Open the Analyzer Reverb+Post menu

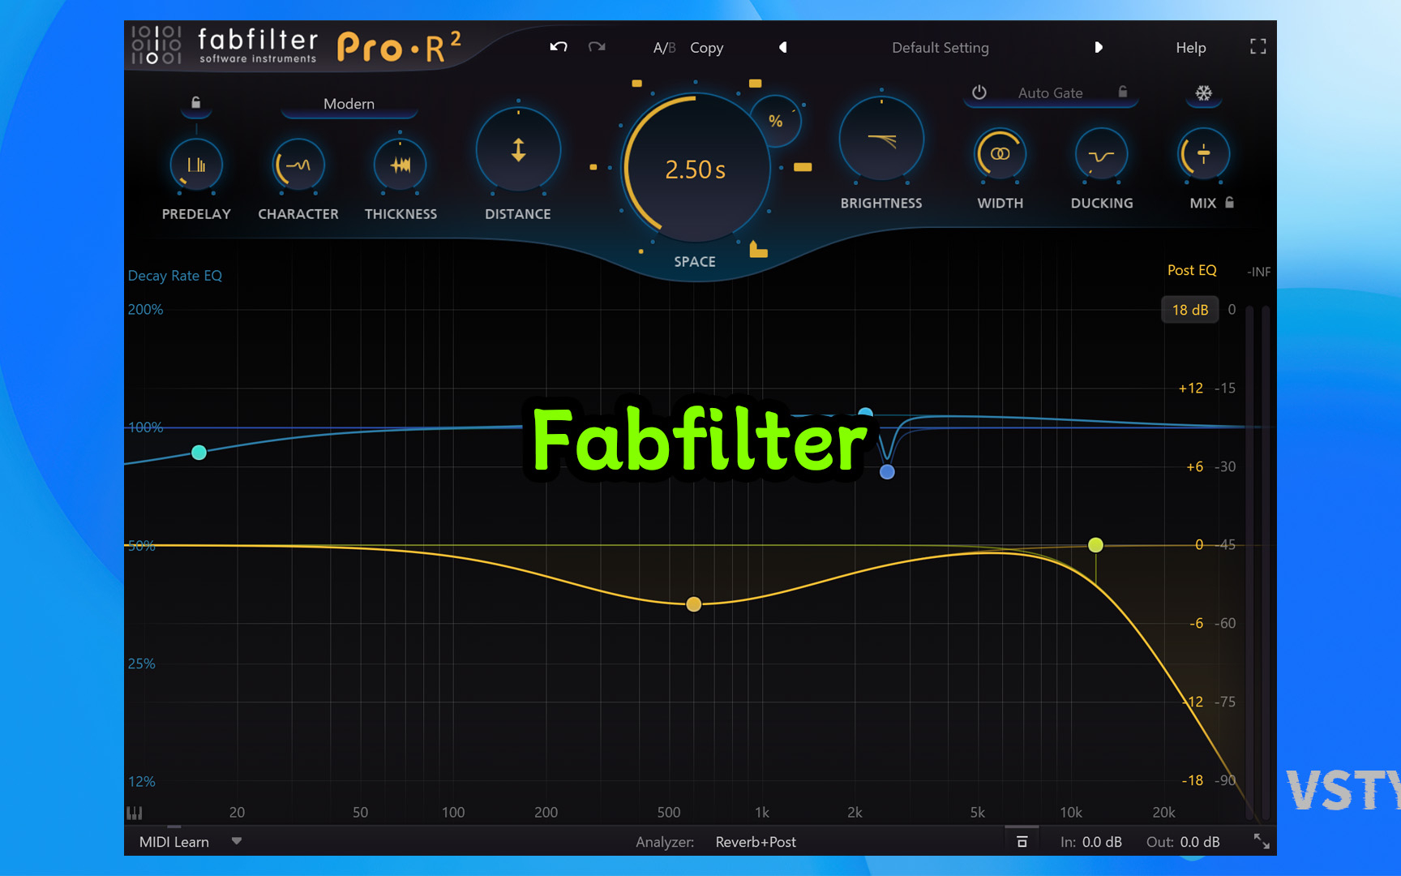(x=756, y=842)
